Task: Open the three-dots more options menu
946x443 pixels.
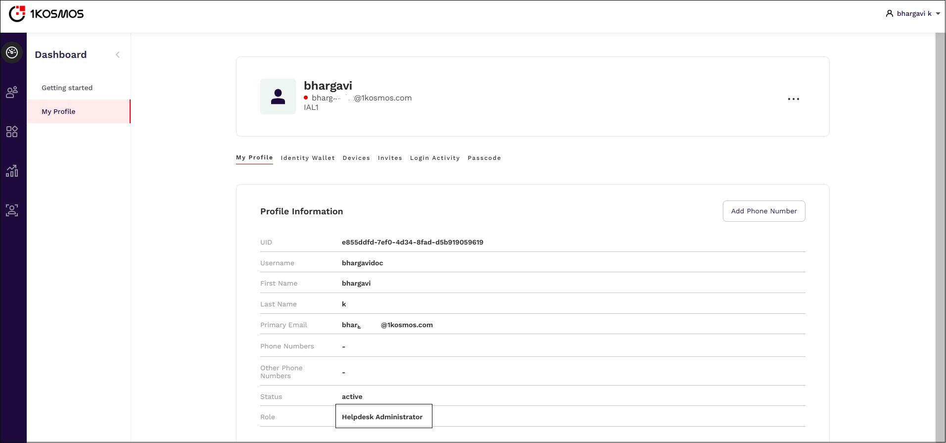Action: pyautogui.click(x=793, y=99)
